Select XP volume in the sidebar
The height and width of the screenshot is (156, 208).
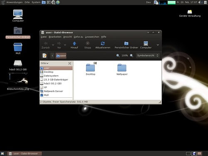click(56, 87)
